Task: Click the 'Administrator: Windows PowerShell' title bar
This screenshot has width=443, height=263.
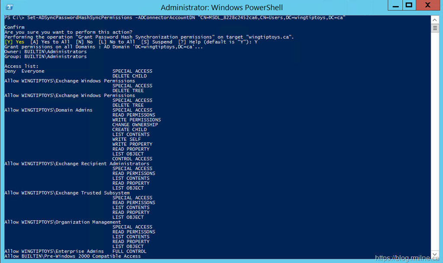Action: point(221,7)
